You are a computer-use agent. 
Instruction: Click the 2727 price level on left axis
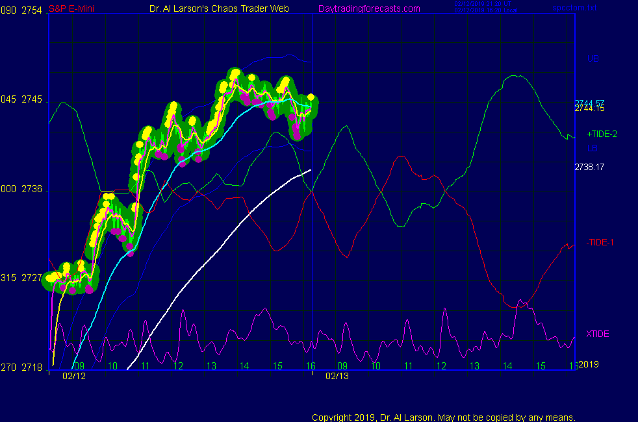point(32,278)
